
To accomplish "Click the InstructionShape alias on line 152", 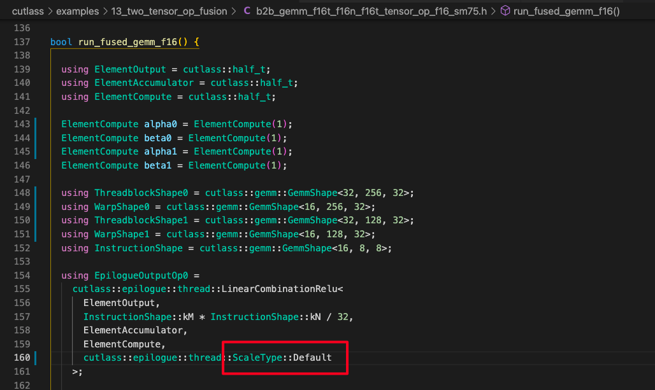I will point(138,247).
